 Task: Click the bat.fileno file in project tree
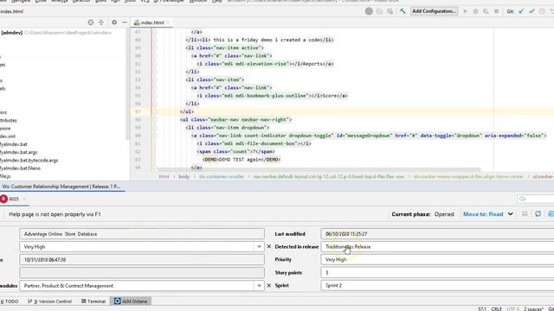[x=20, y=168]
